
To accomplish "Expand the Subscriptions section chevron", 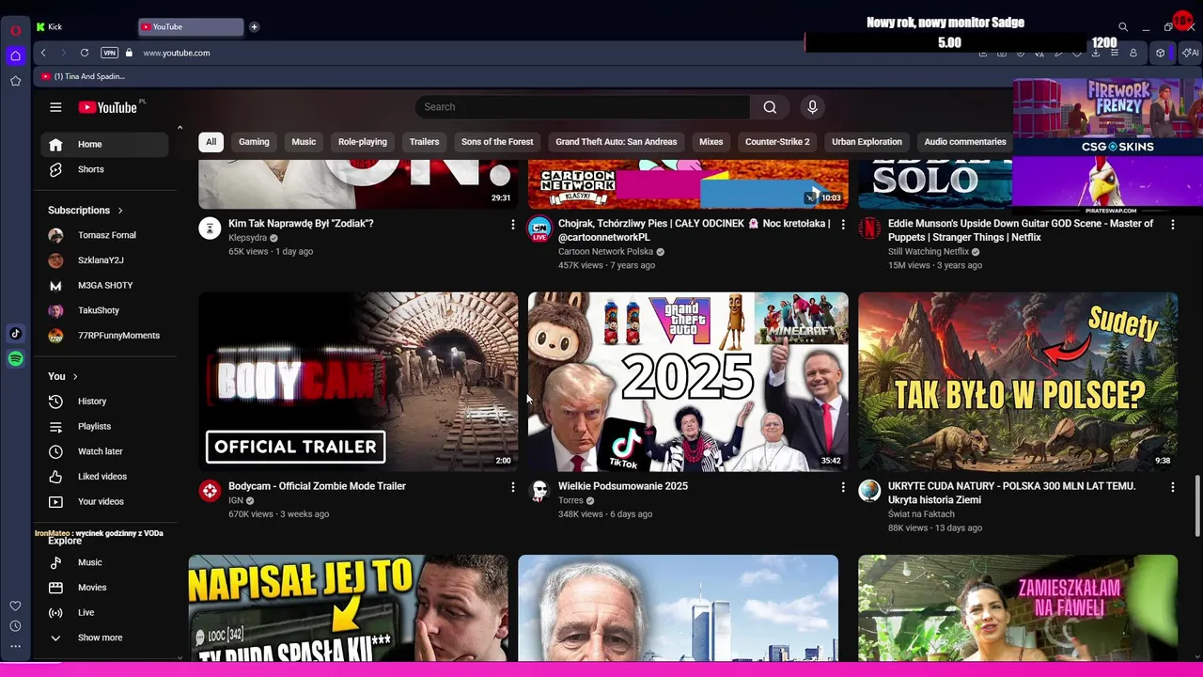I will (x=120, y=211).
